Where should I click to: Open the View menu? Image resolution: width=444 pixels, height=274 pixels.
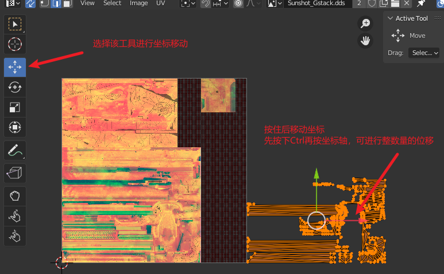pos(87,3)
